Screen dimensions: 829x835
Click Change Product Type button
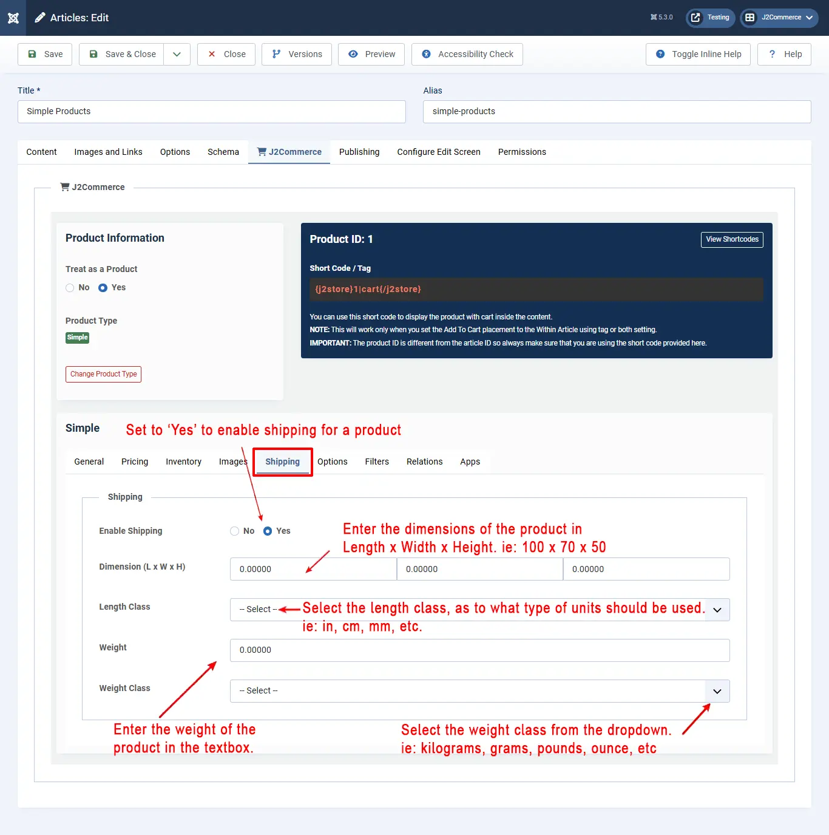(x=103, y=374)
